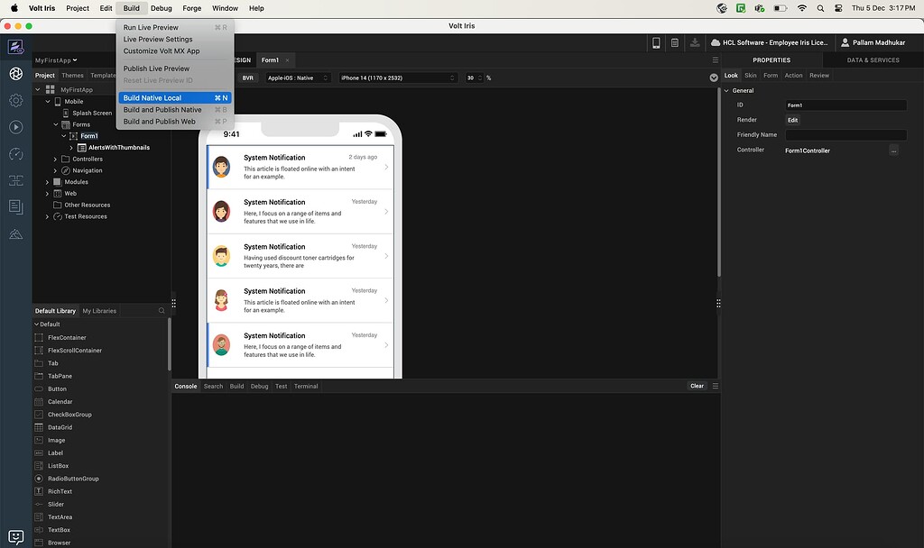Open the Wi-Fi menu bar icon
The image size is (924, 548).
[x=801, y=8]
